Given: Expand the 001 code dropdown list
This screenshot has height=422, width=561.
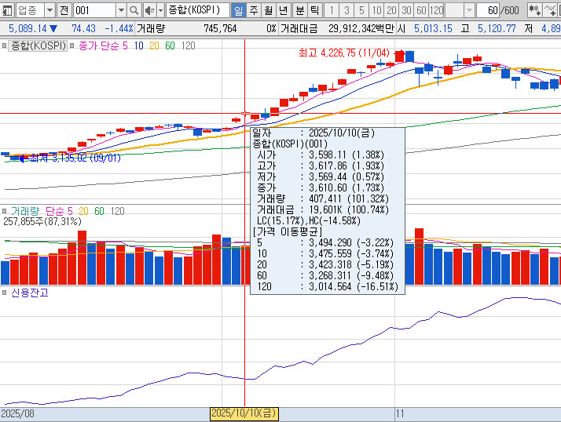Looking at the screenshot, I should (121, 10).
